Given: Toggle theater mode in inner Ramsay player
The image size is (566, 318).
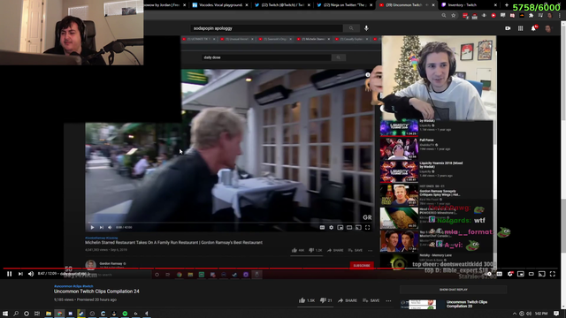Looking at the screenshot, I should tap(349, 228).
